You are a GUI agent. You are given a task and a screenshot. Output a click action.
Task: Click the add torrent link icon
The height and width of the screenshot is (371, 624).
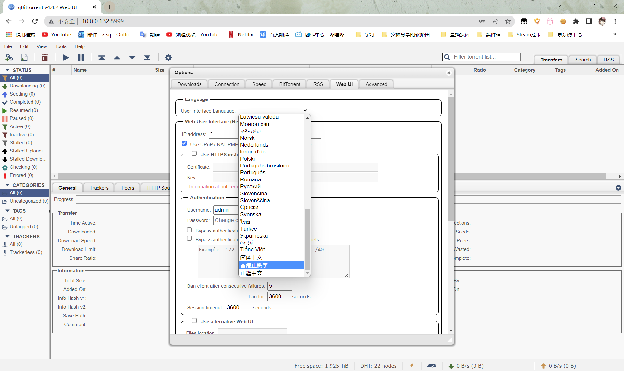9,58
